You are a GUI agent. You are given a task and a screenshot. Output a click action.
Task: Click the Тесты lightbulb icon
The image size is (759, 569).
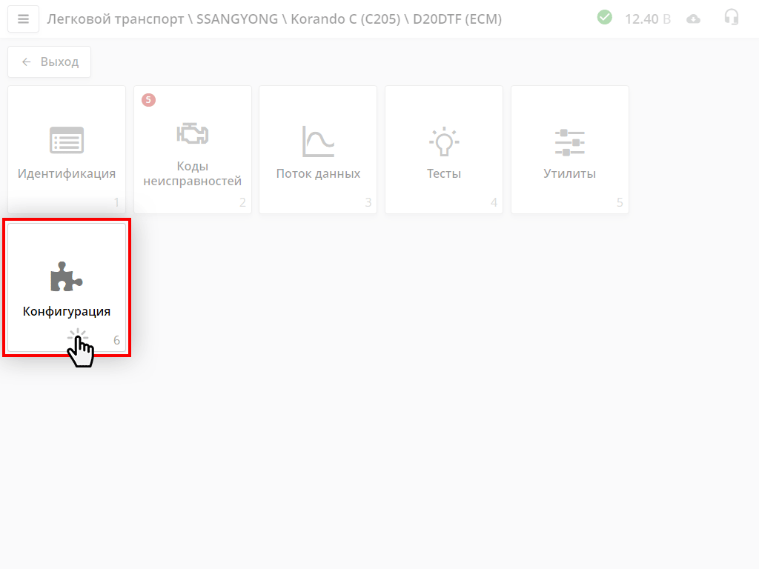tap(444, 141)
